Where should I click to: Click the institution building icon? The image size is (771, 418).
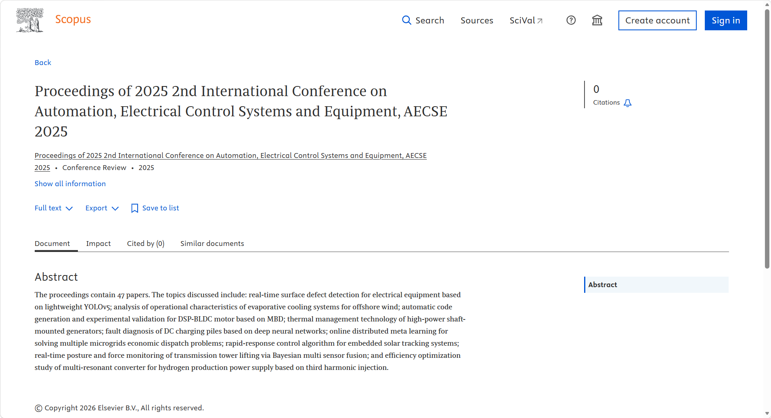point(597,20)
